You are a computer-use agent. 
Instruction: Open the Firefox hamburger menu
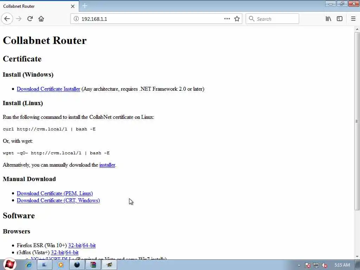[x=353, y=19]
